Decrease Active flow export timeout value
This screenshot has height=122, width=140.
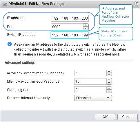(x=109, y=75)
